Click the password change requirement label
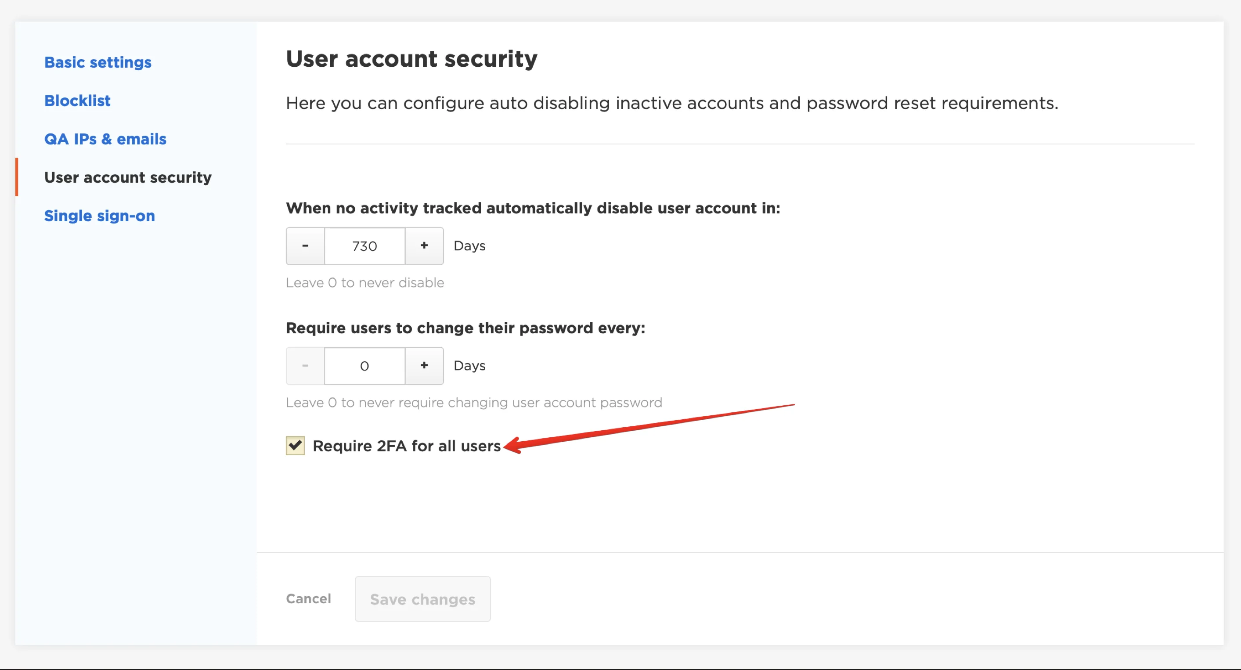This screenshot has width=1241, height=670. pyautogui.click(x=465, y=328)
